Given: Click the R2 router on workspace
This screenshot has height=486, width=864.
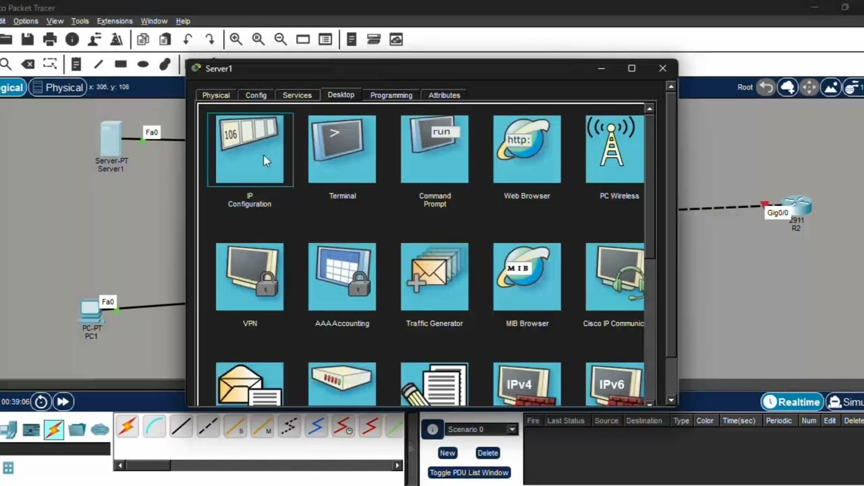Looking at the screenshot, I should click(796, 205).
